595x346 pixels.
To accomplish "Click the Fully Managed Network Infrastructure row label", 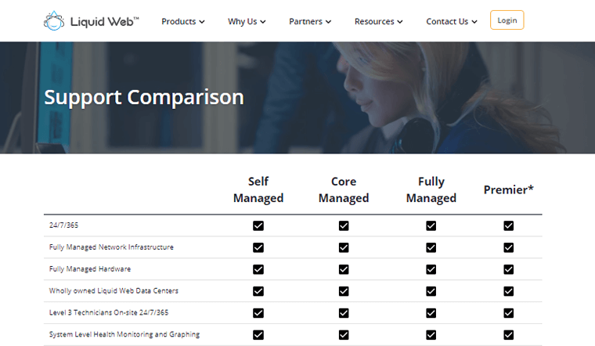I will (x=111, y=247).
